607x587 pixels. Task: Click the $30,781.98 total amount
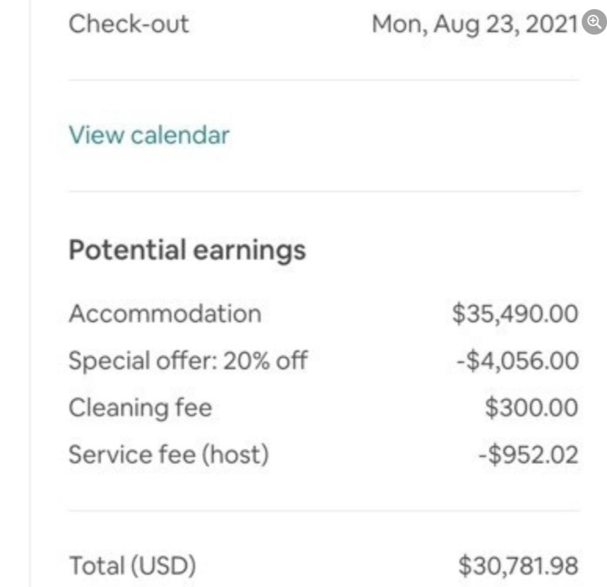[518, 566]
